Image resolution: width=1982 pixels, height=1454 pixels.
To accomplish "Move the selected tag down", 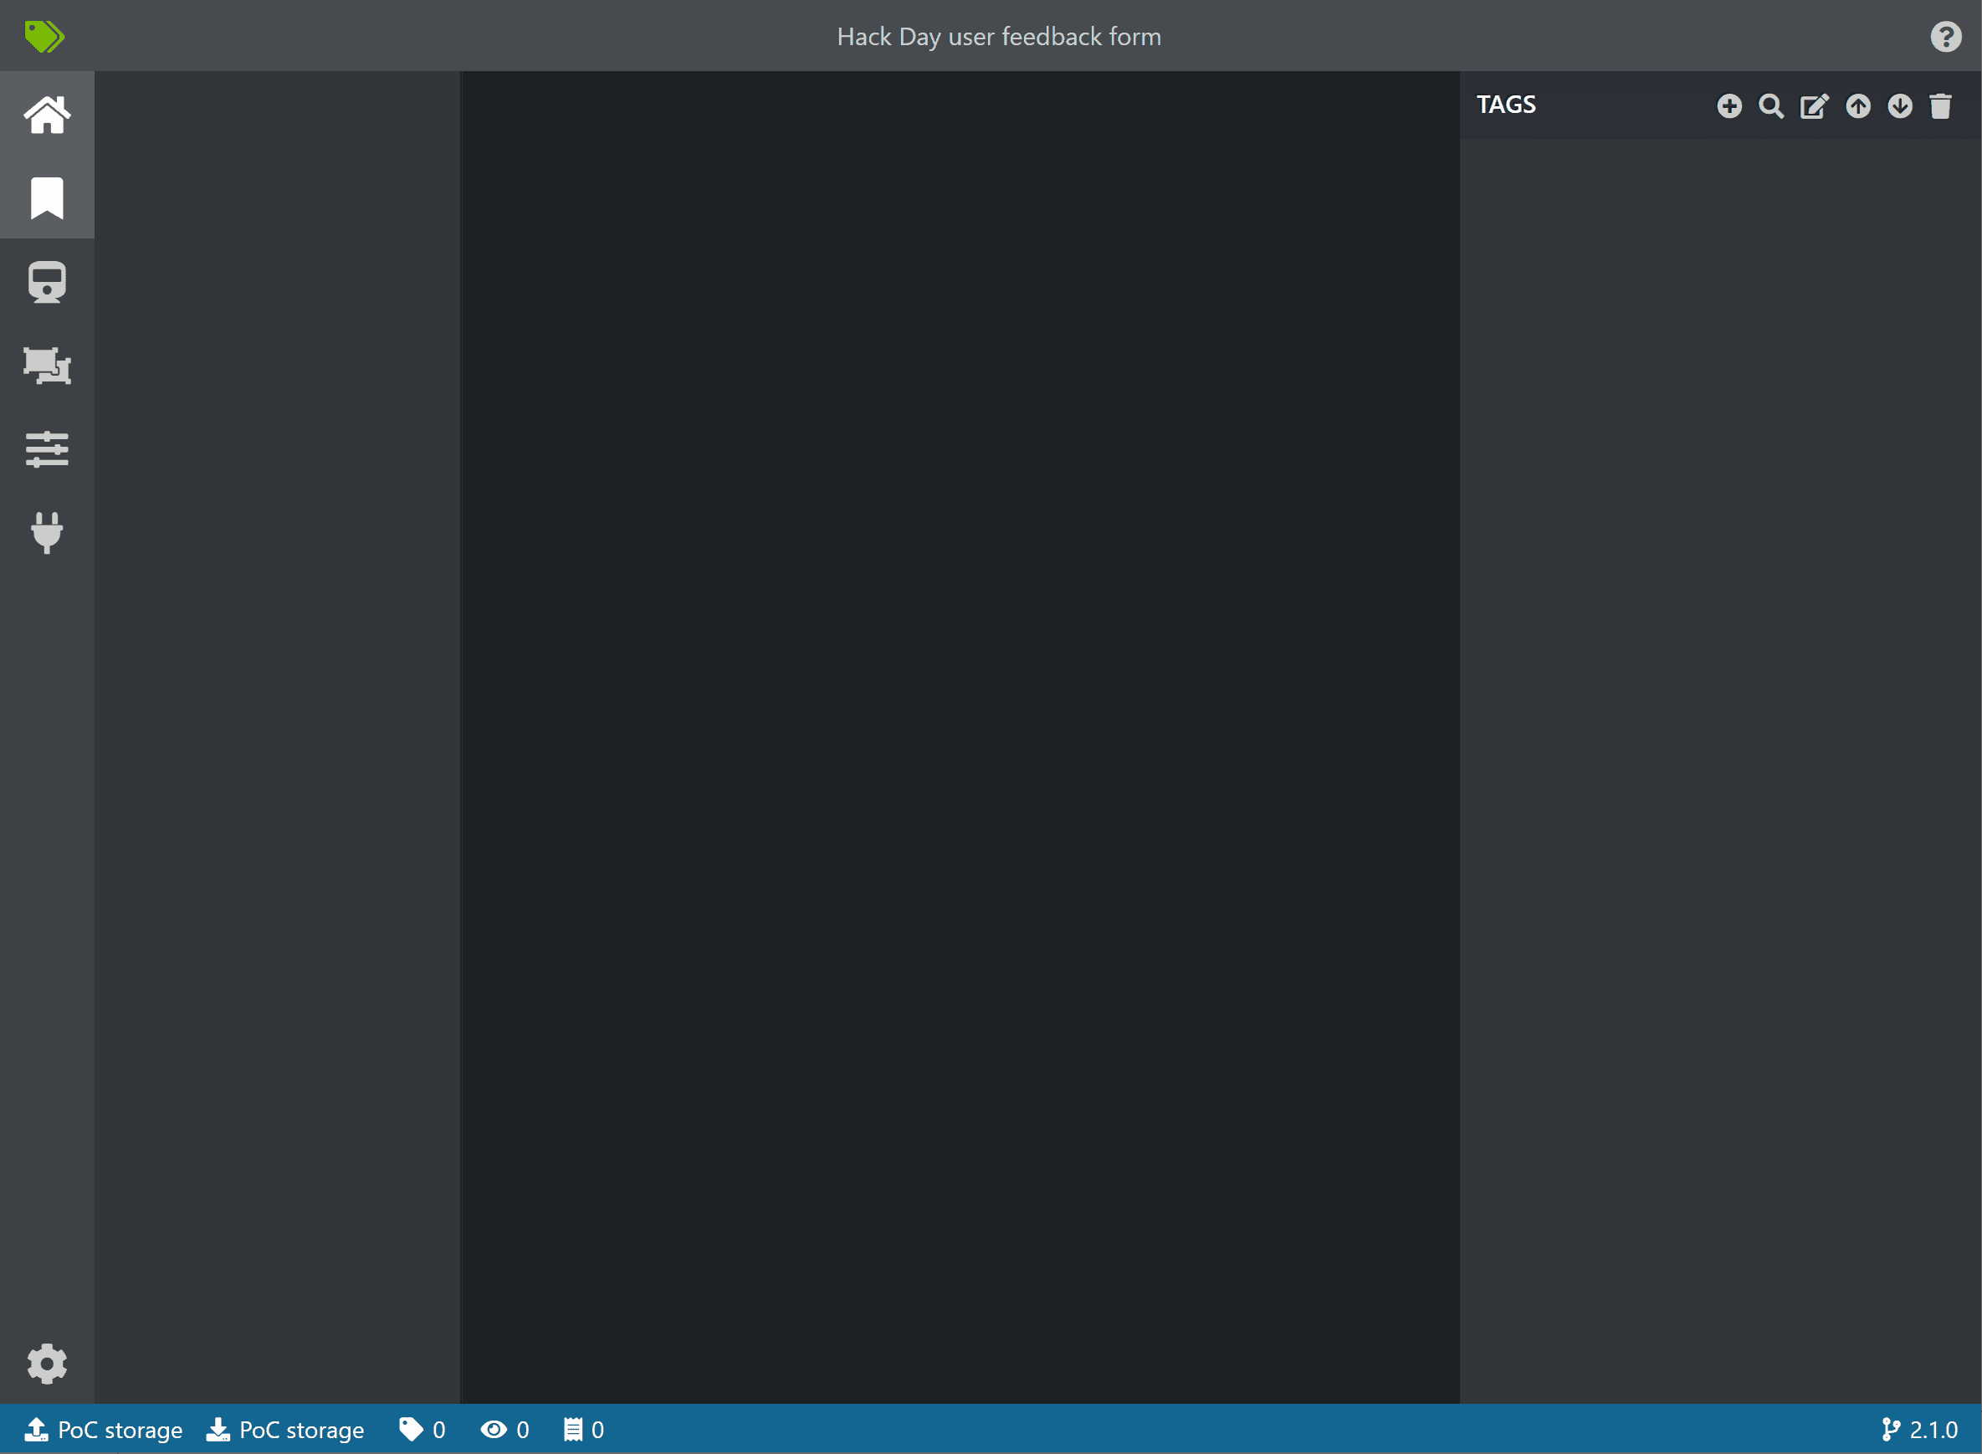I will click(1899, 105).
